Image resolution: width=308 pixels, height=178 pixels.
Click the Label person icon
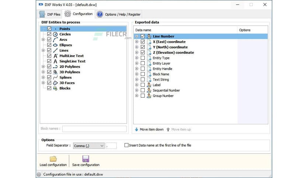click(x=149, y=85)
